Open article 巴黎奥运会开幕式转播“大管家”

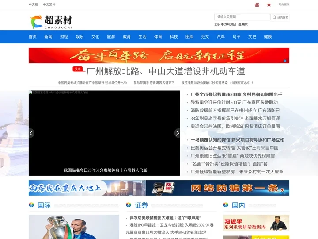pos(235,148)
